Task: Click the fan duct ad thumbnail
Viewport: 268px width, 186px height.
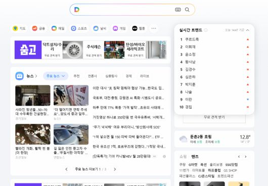Action: tap(73, 50)
